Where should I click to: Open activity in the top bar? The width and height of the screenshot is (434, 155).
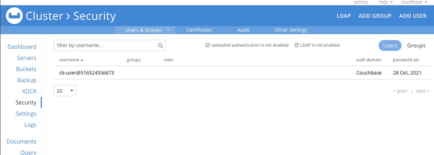pyautogui.click(x=361, y=2)
